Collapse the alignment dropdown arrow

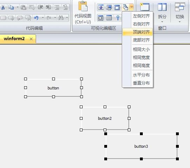(x=132, y=7)
